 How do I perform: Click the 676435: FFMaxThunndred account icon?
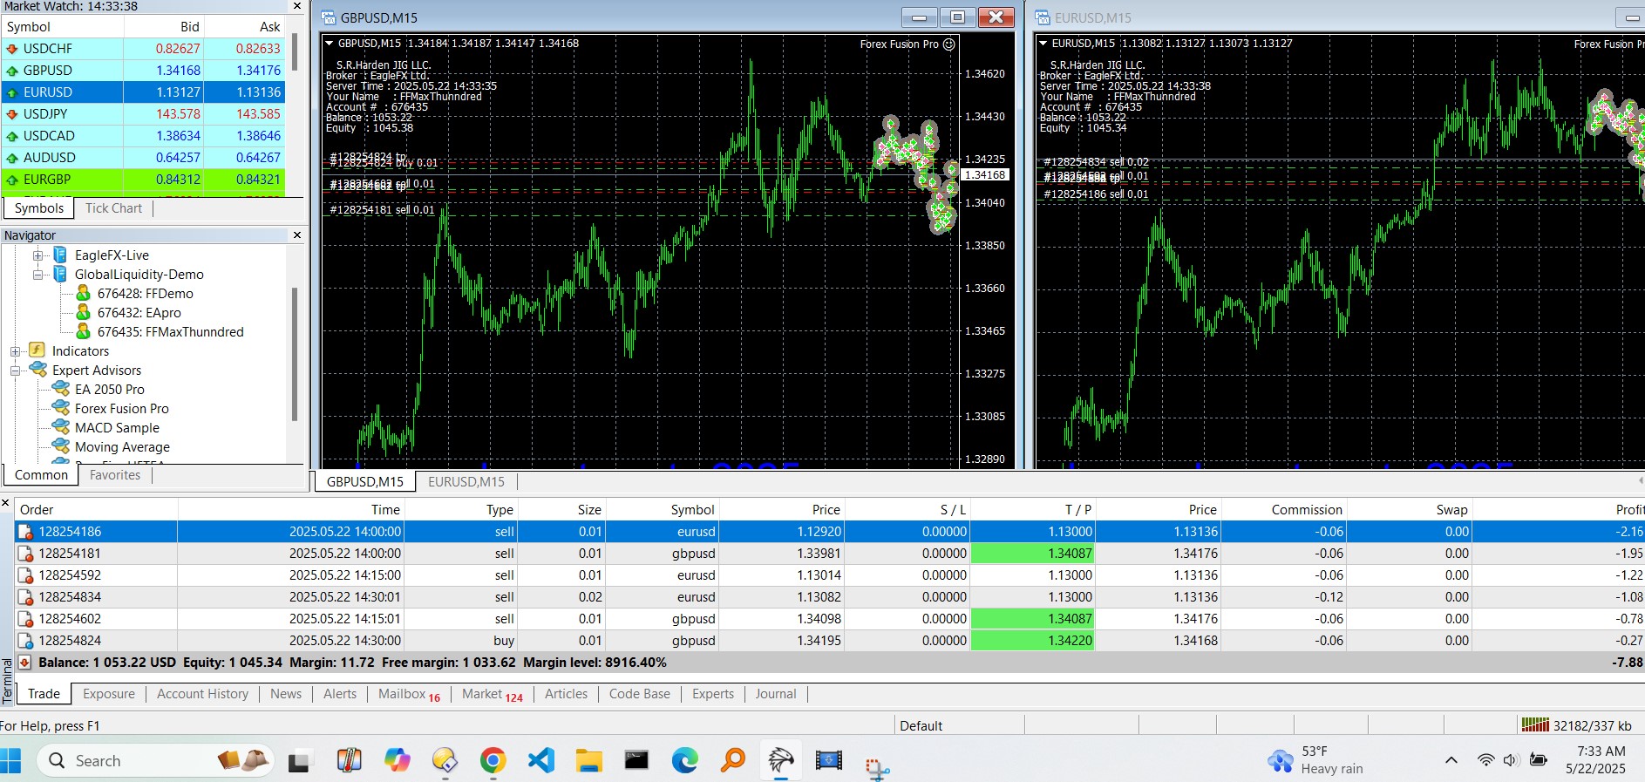[x=84, y=331]
